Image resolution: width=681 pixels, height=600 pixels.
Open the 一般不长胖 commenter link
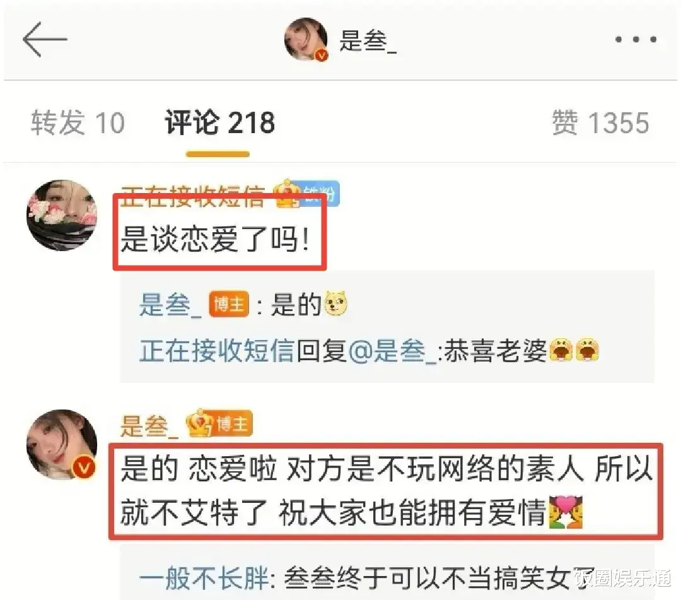pyautogui.click(x=204, y=579)
